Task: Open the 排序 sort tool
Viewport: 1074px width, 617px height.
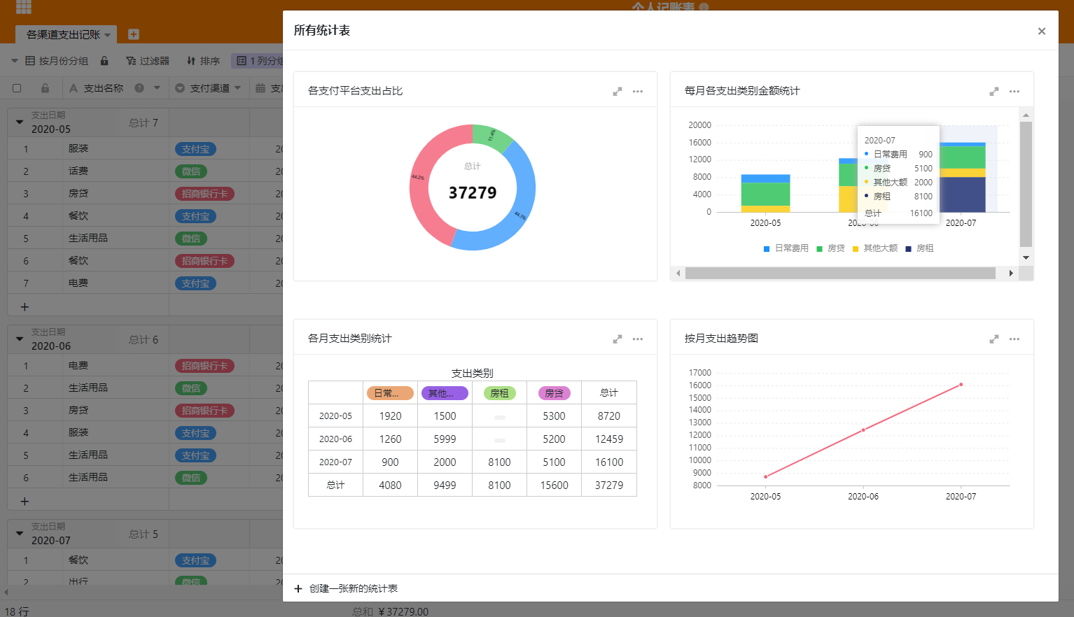Action: click(203, 61)
